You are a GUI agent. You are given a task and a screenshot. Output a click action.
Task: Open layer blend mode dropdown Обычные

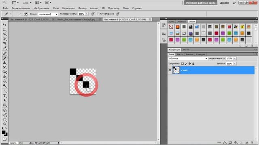click(x=188, y=59)
